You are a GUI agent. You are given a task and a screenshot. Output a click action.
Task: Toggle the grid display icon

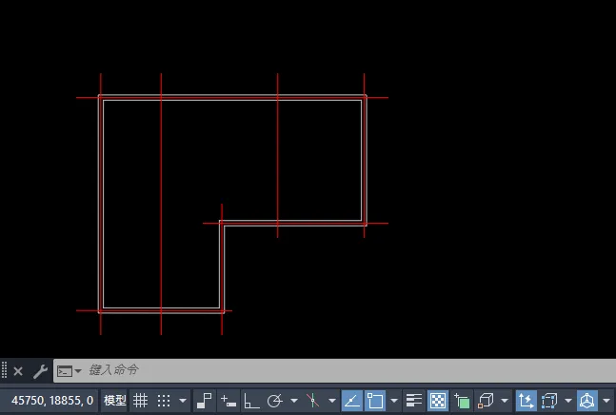(x=140, y=401)
